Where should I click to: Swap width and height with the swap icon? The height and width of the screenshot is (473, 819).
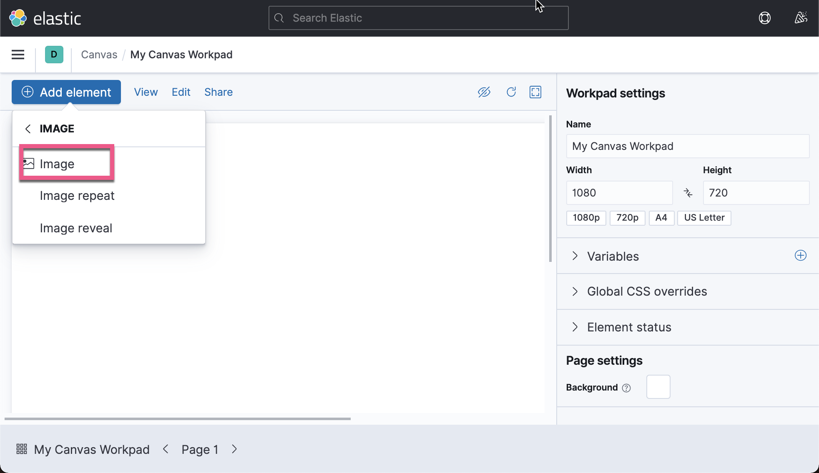688,193
